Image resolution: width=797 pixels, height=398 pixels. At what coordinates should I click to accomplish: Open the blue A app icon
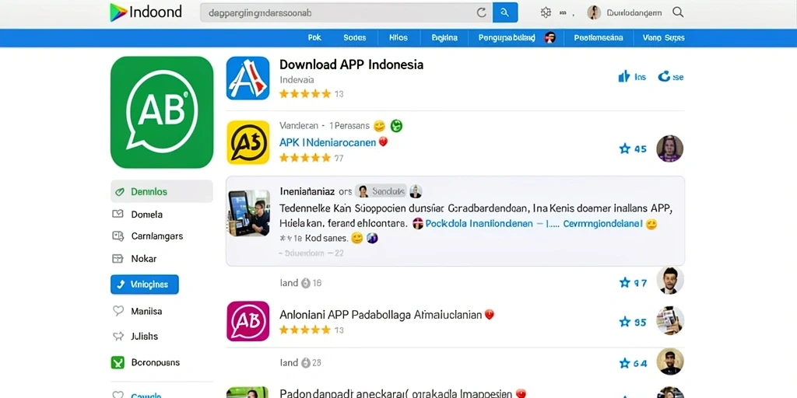click(248, 79)
